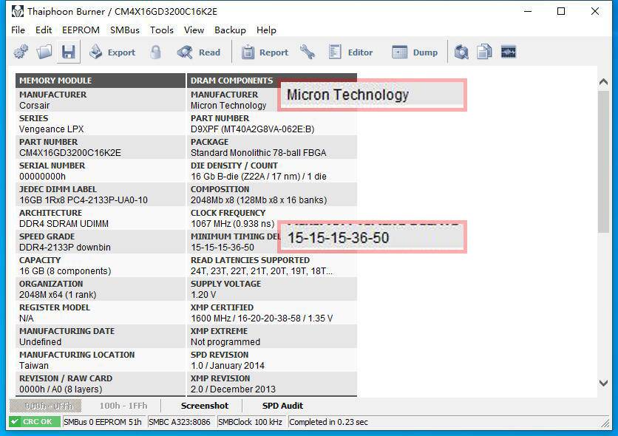This screenshot has width=618, height=436.
Task: Click the magnifier chip search icon
Action: [x=461, y=52]
